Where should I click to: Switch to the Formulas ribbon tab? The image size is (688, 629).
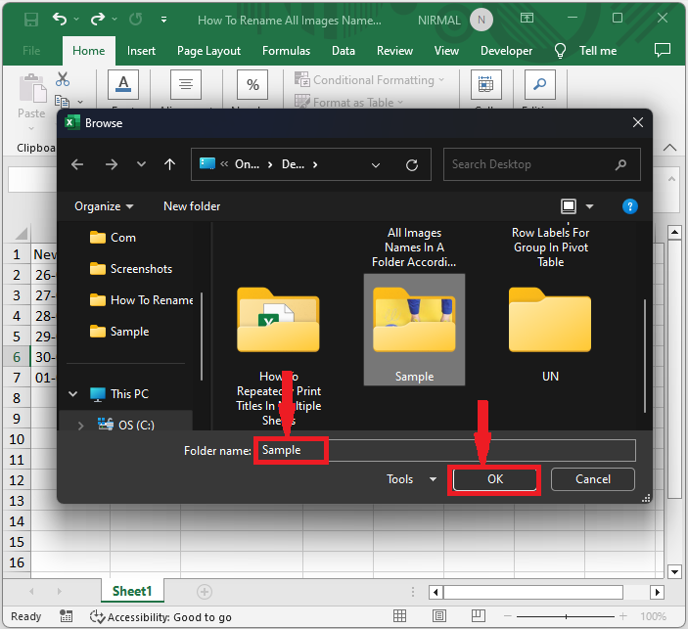point(286,51)
